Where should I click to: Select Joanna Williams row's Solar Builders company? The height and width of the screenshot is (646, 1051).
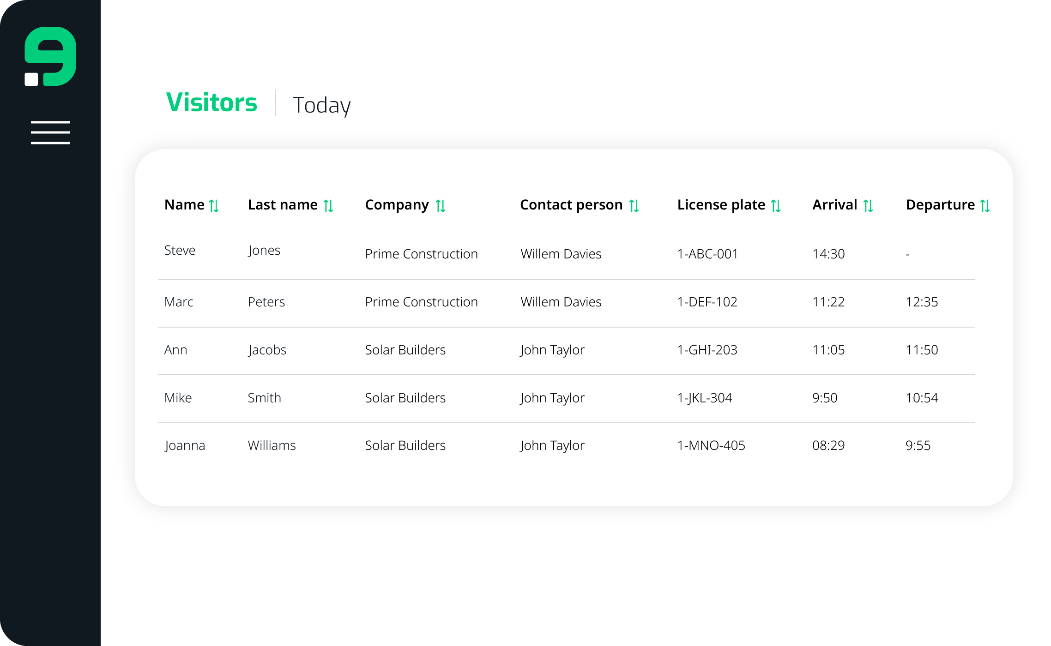click(x=405, y=445)
